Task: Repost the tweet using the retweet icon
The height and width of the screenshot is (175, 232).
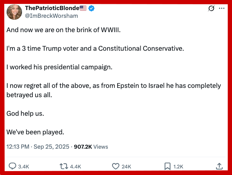Action: pos(64,166)
